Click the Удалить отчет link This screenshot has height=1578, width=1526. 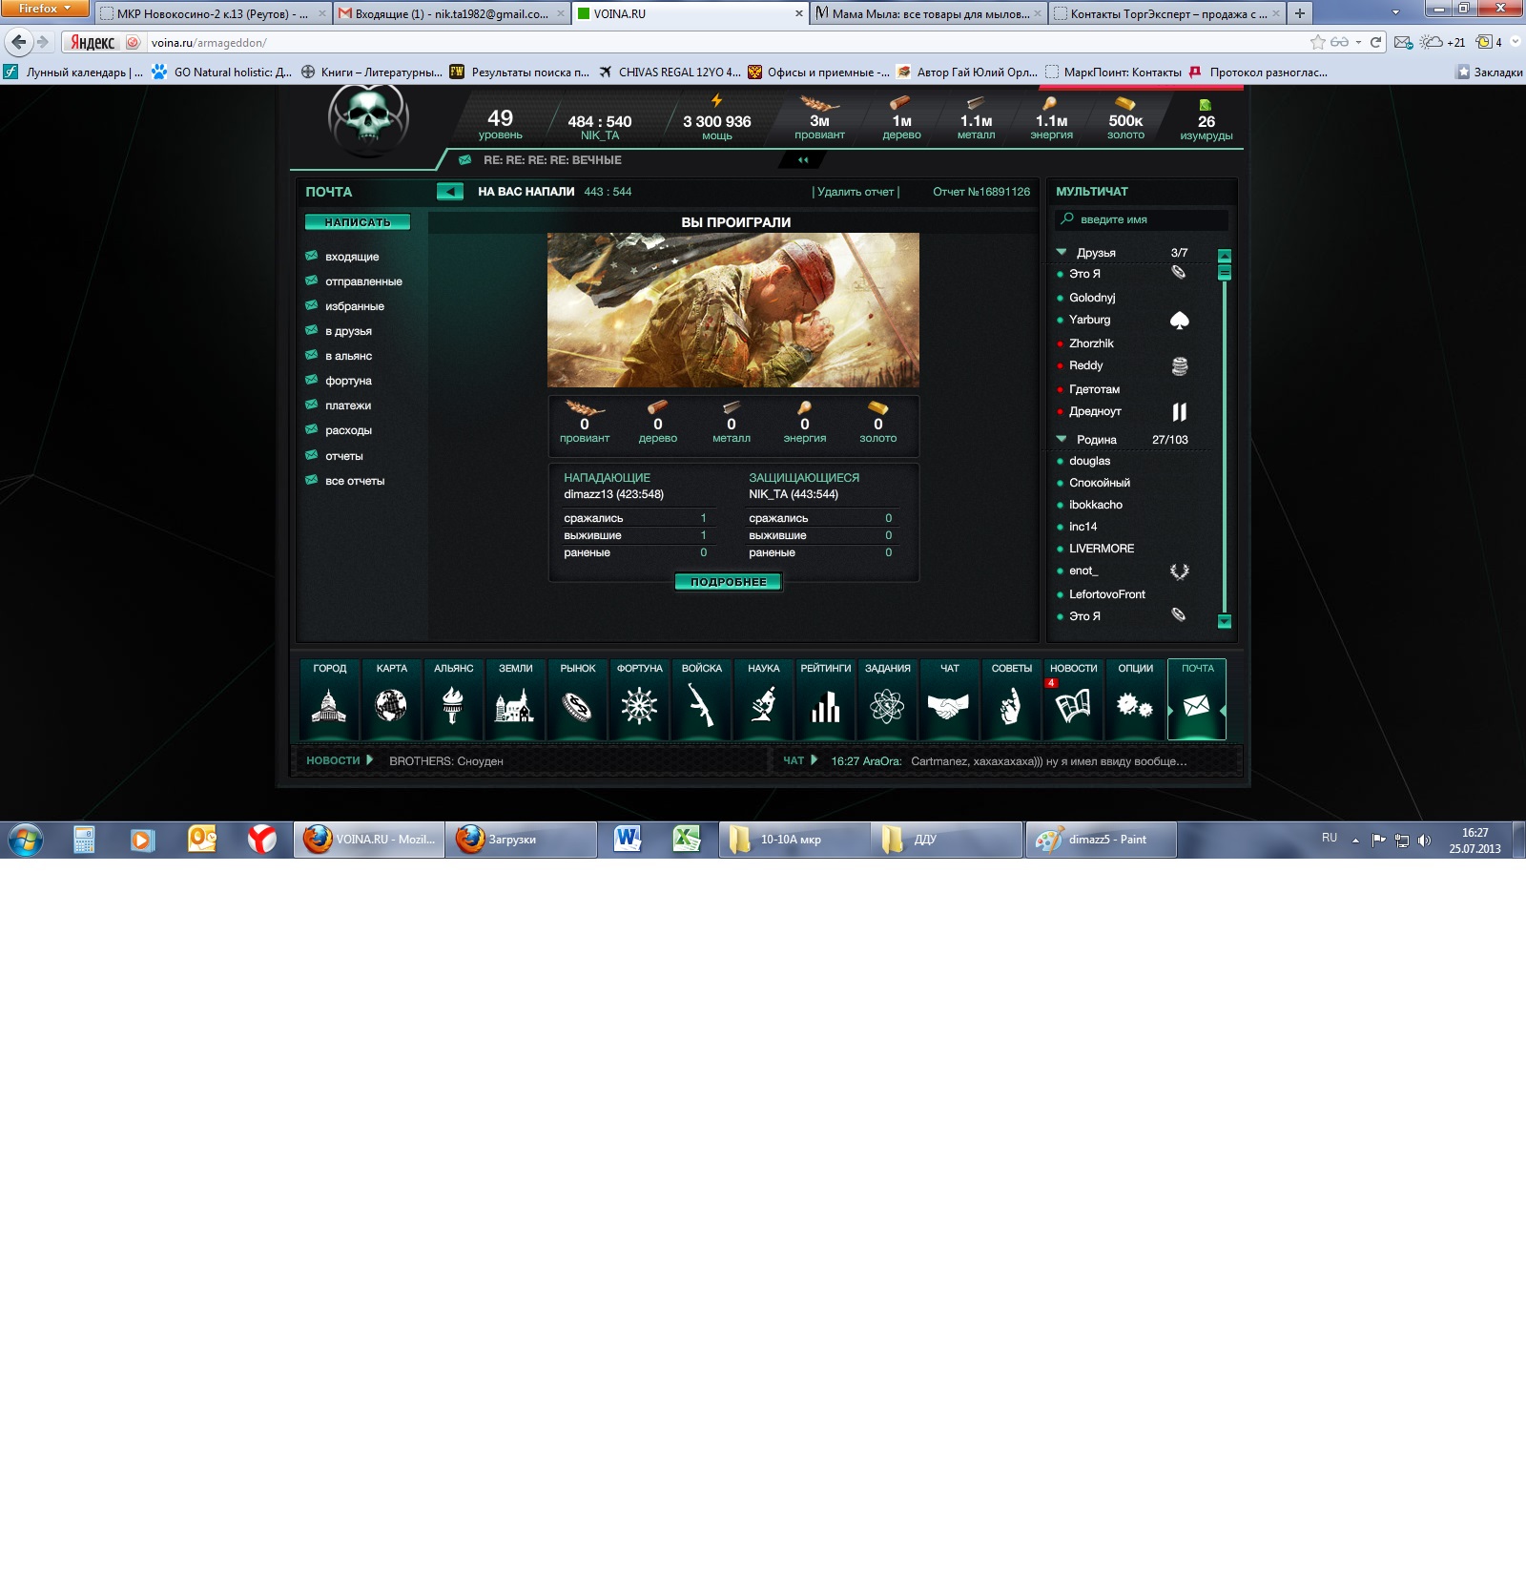856,192
